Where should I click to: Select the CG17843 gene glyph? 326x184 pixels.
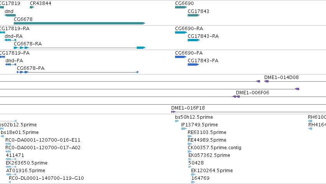point(193,15)
